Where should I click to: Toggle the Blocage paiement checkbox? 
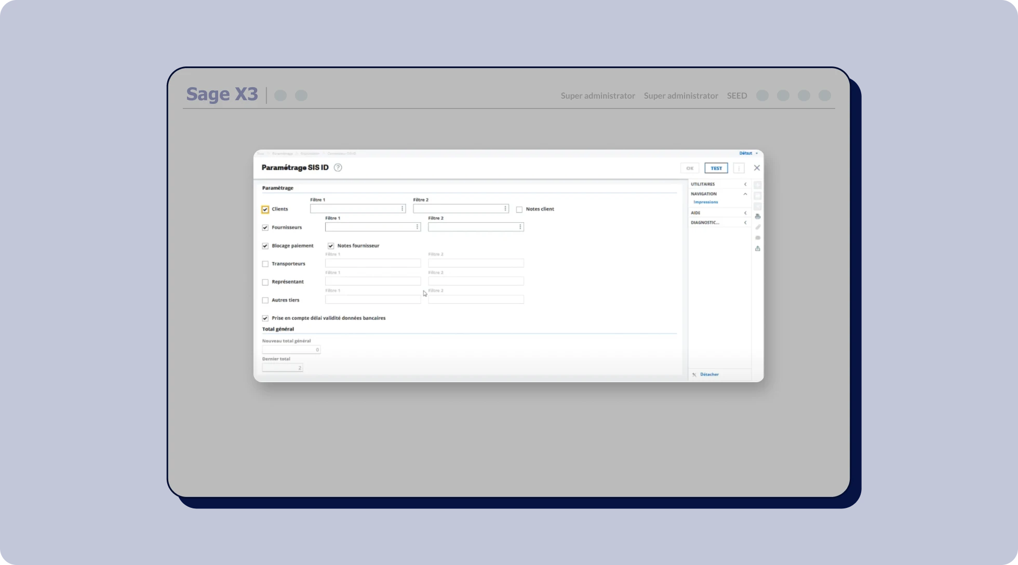(x=265, y=246)
